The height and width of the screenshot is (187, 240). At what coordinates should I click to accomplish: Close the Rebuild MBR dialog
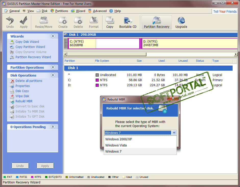pyautogui.click(x=173, y=98)
